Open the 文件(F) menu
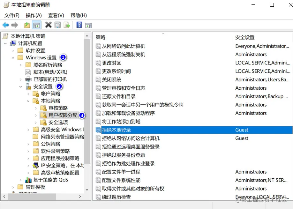 point(12,15)
